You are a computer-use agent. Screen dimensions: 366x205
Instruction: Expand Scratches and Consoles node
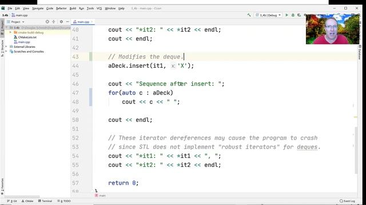pos(6,52)
